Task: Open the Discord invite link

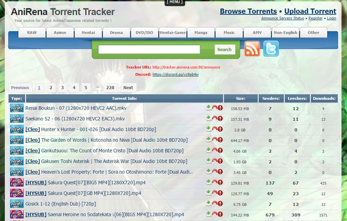Action: pyautogui.click(x=176, y=75)
